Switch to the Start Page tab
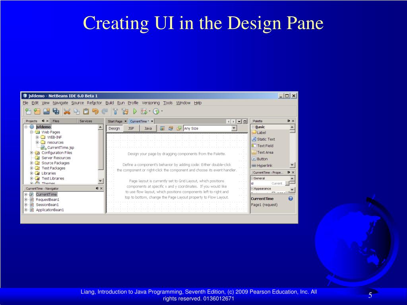This screenshot has height=305, width=407. pyautogui.click(x=115, y=122)
